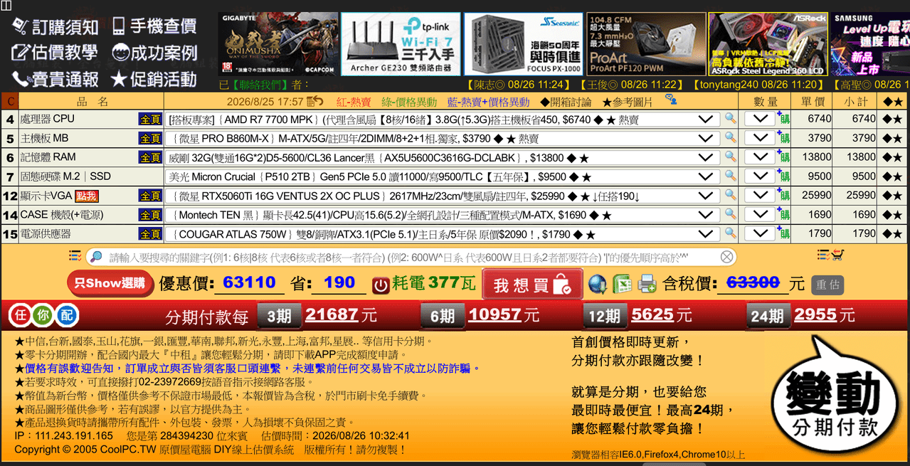
Task: Open the Seasonic FOCUS PX-1000 banner
Action: pos(523,44)
